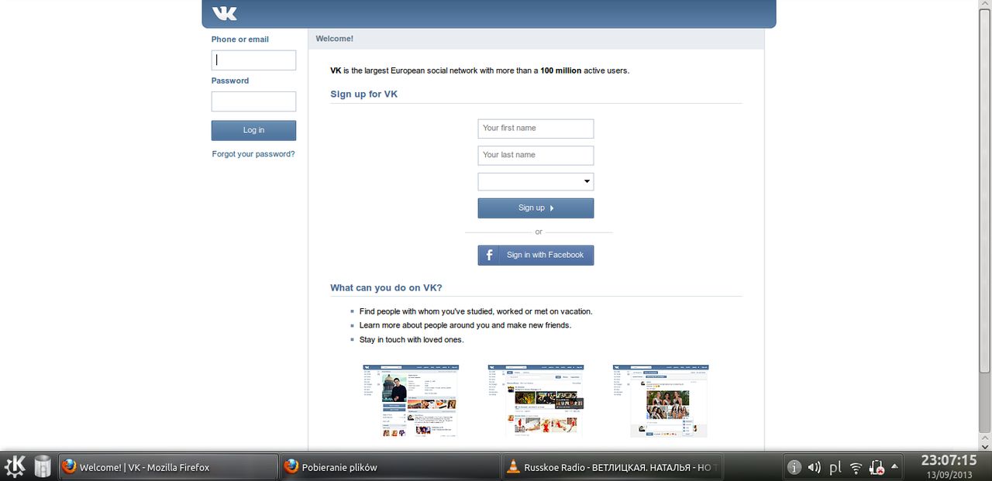Expand hidden tray icons arrow
Viewport: 992px width, 481px height.
click(895, 466)
